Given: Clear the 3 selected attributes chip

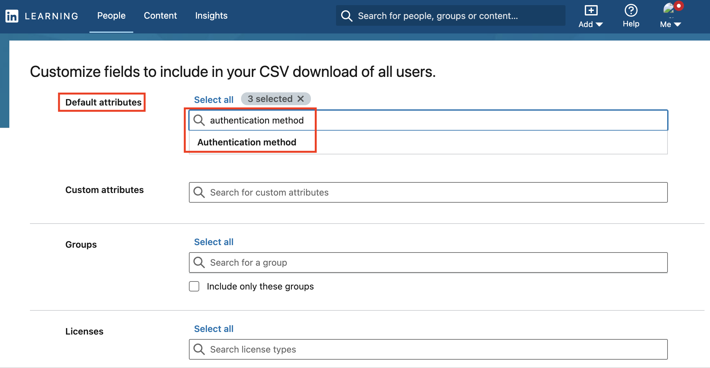Looking at the screenshot, I should click(x=301, y=99).
